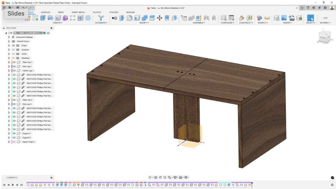Click the Insert DXF icon

coord(292,18)
